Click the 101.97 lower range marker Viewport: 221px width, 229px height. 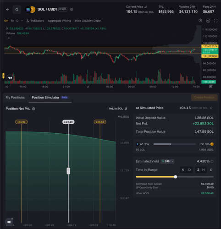click(x=21, y=122)
